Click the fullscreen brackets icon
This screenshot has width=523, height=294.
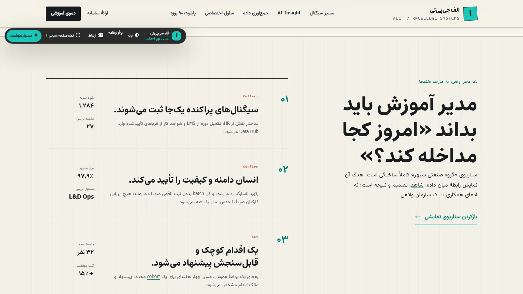click(78, 35)
